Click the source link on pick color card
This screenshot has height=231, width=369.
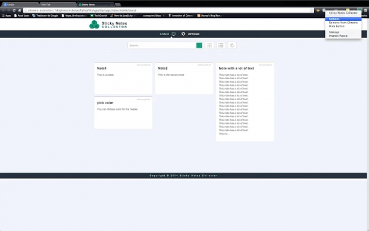[143, 99]
